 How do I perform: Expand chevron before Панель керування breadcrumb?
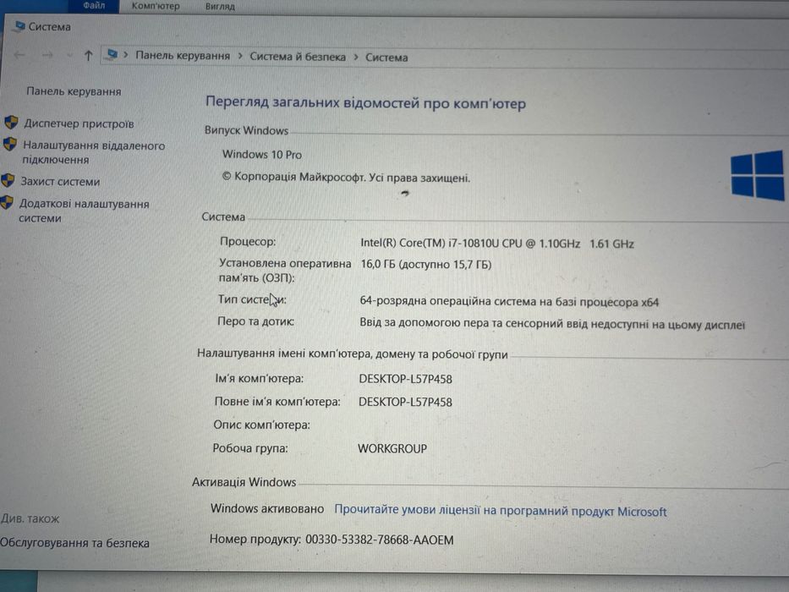tap(126, 55)
